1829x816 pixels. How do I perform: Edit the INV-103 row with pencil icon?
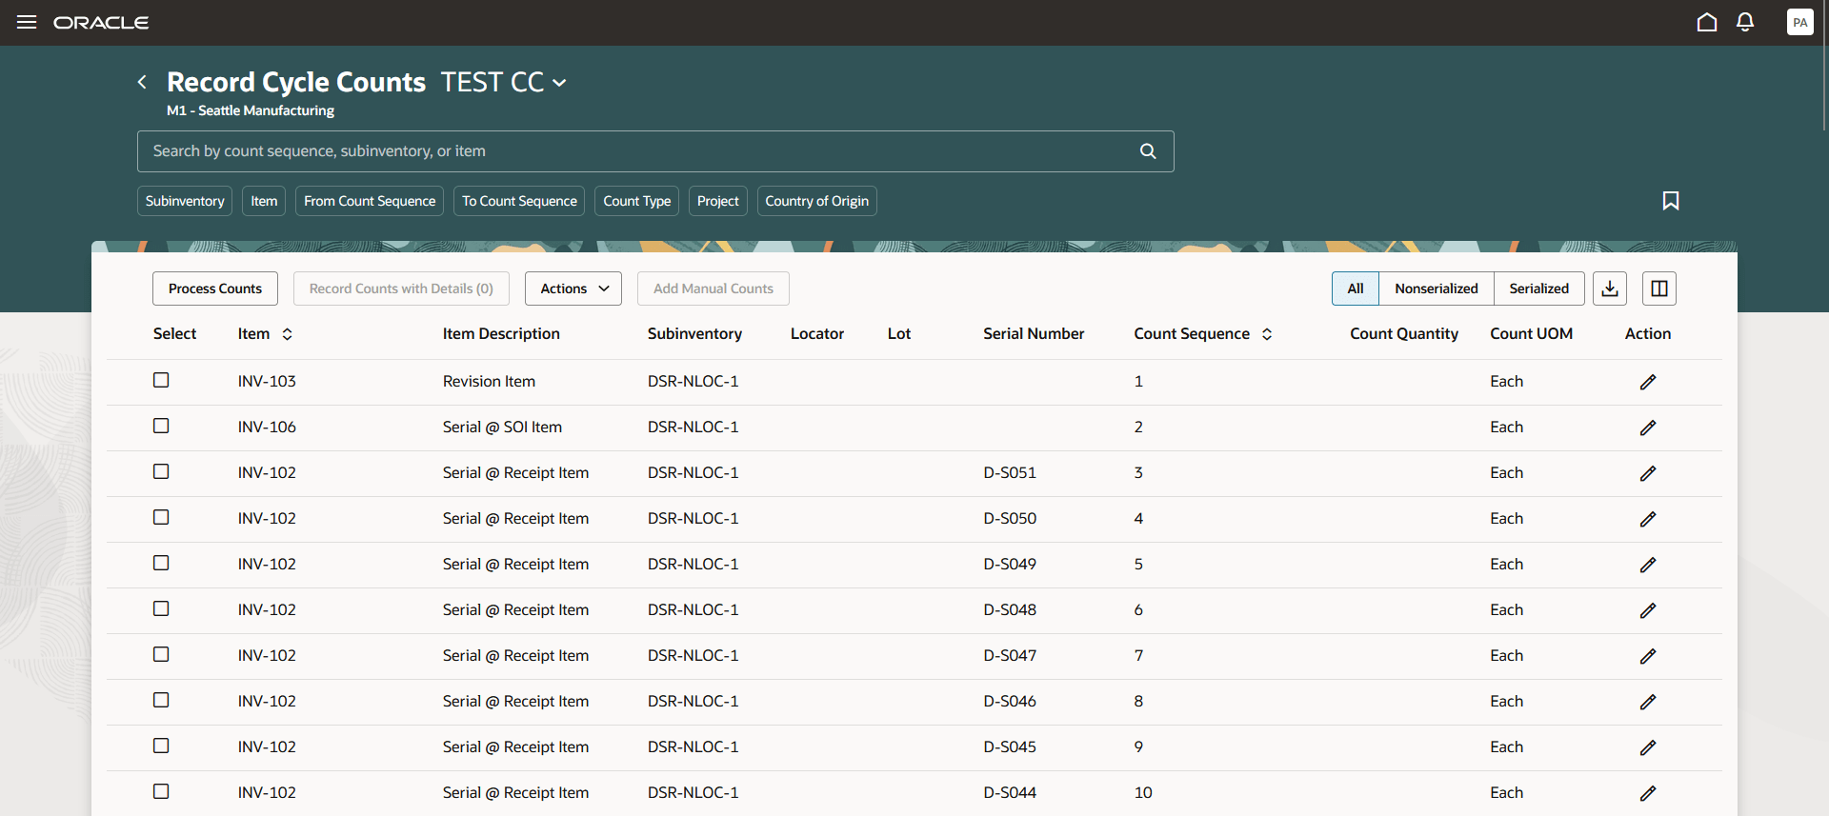[x=1647, y=382]
